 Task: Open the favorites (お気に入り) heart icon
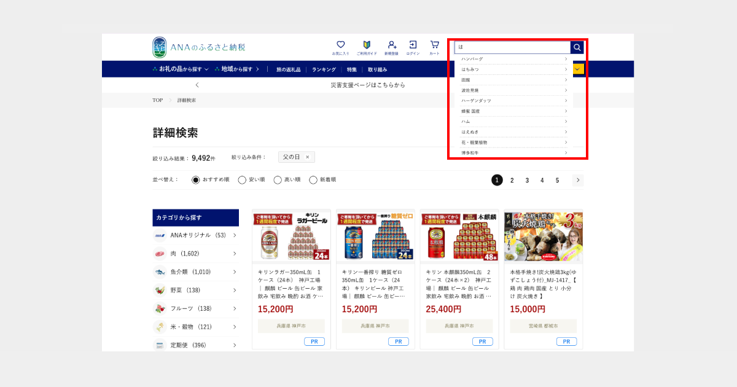(340, 45)
